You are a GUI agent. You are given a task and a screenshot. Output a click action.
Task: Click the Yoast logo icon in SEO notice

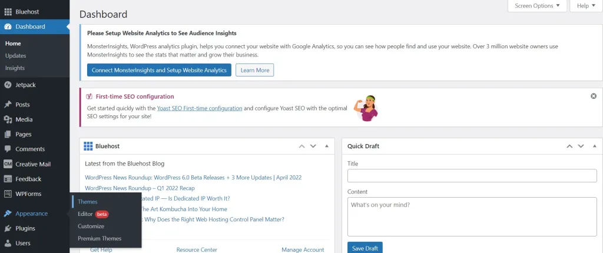[90, 96]
